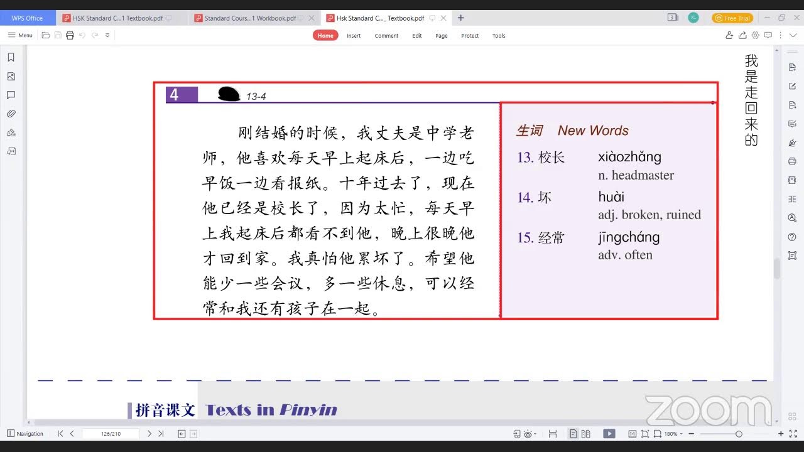Select the Page ribbon tab
Image resolution: width=804 pixels, height=452 pixels.
point(442,36)
